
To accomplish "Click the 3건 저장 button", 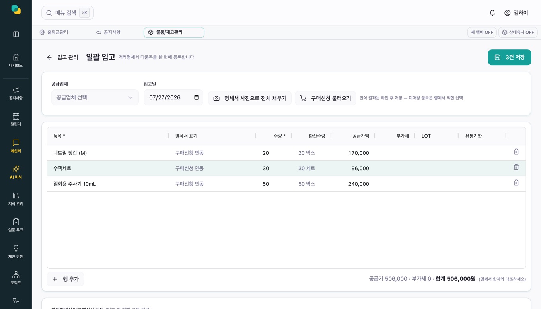I will 510,57.
